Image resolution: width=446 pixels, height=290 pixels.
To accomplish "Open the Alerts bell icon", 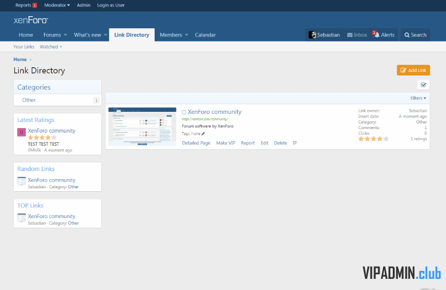I will pyautogui.click(x=376, y=34).
